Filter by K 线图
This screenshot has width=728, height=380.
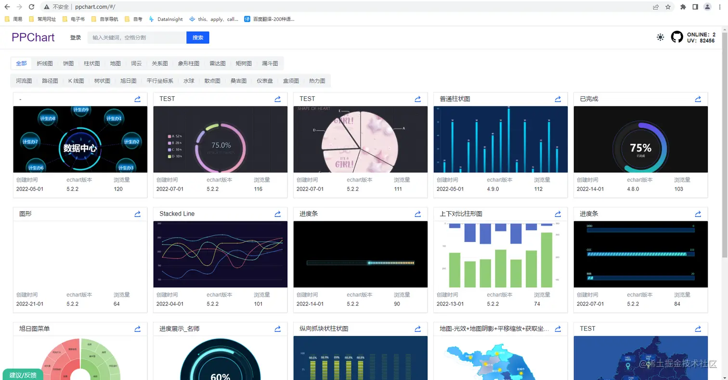pyautogui.click(x=76, y=81)
